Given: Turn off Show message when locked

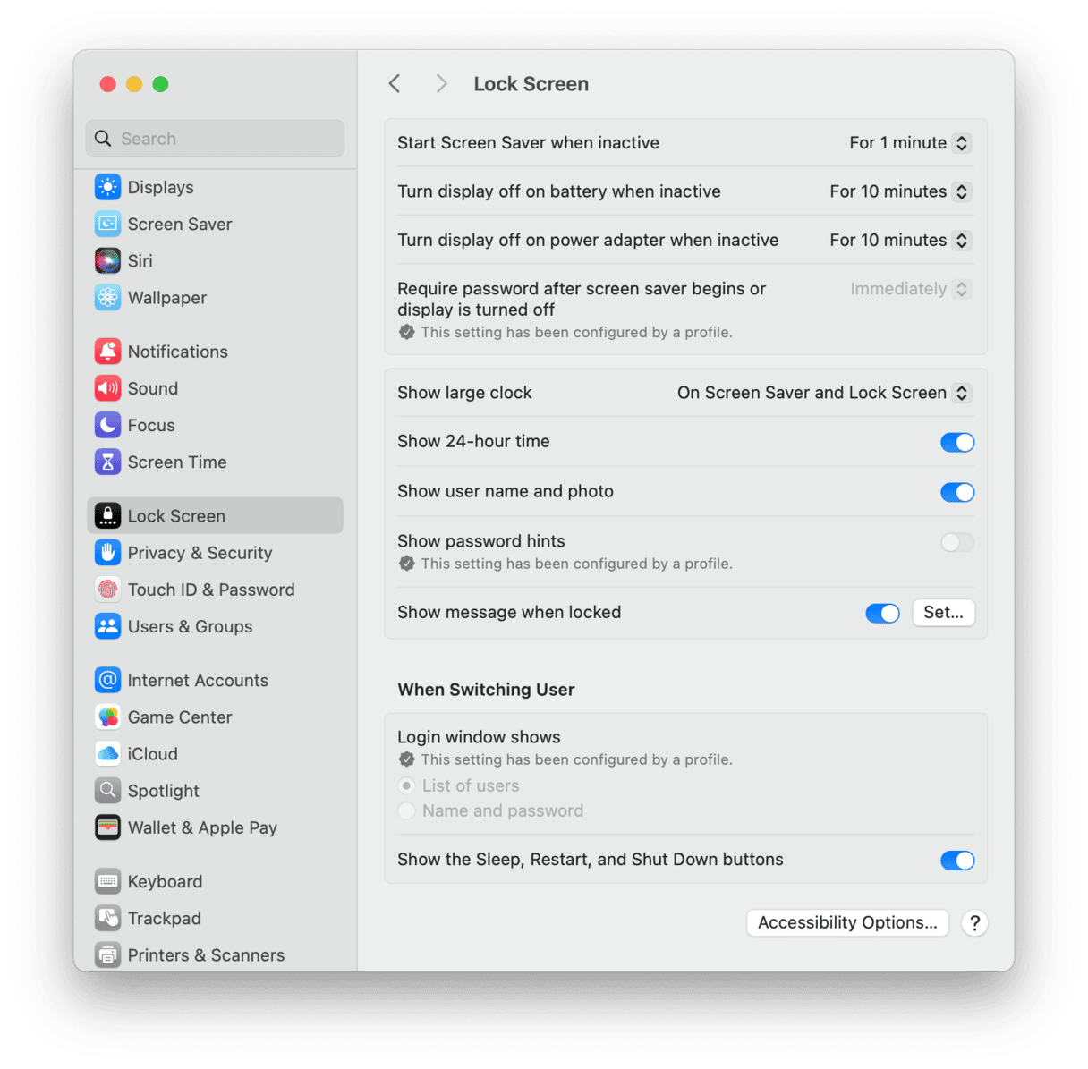Looking at the screenshot, I should click(x=882, y=613).
